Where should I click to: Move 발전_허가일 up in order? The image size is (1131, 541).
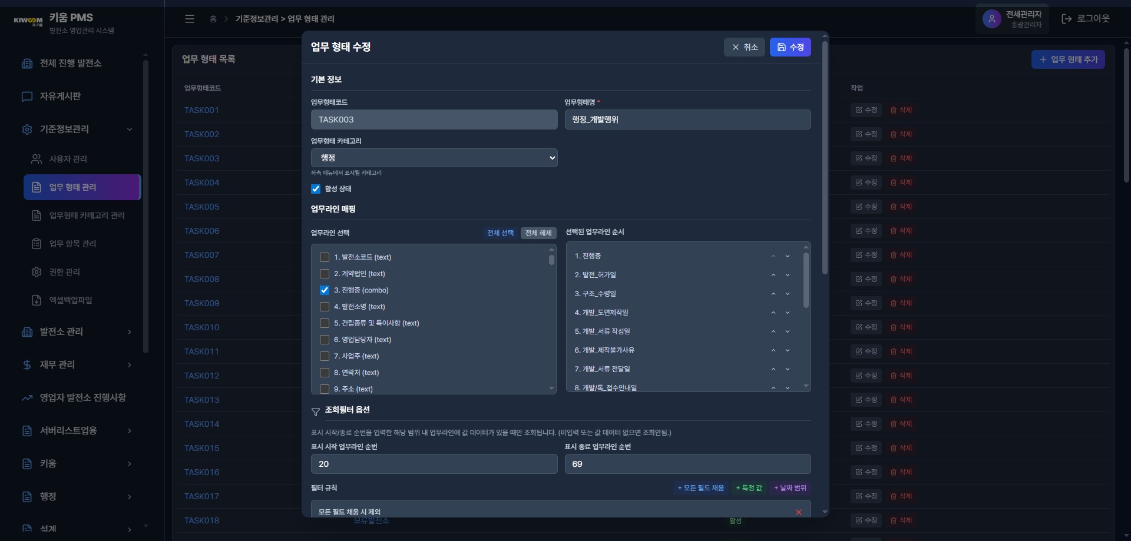pyautogui.click(x=773, y=275)
